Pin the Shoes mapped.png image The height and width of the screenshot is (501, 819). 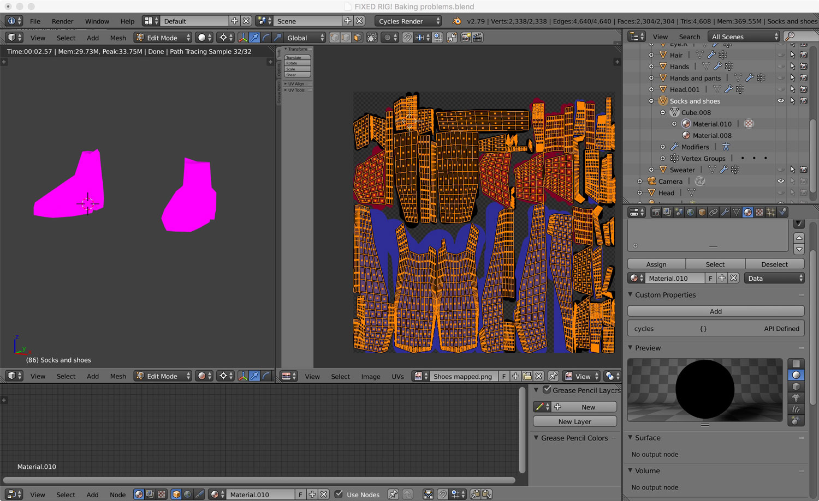click(x=553, y=377)
